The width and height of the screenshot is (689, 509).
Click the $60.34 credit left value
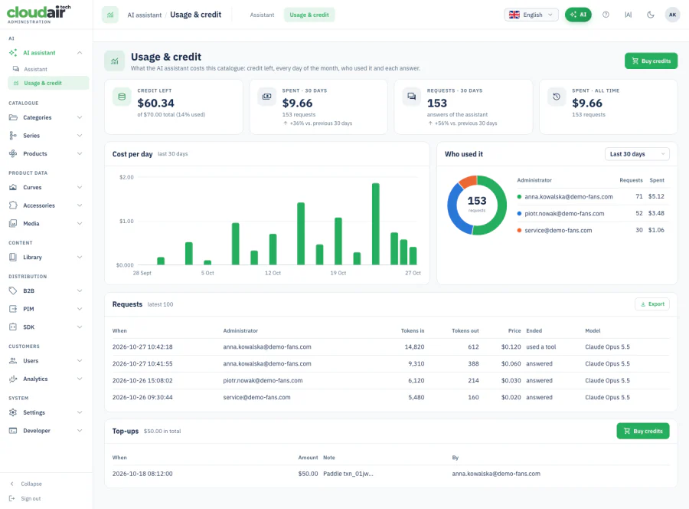pyautogui.click(x=155, y=103)
